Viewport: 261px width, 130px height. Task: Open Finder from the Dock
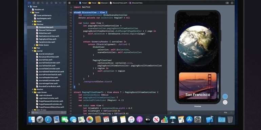pos(32,120)
